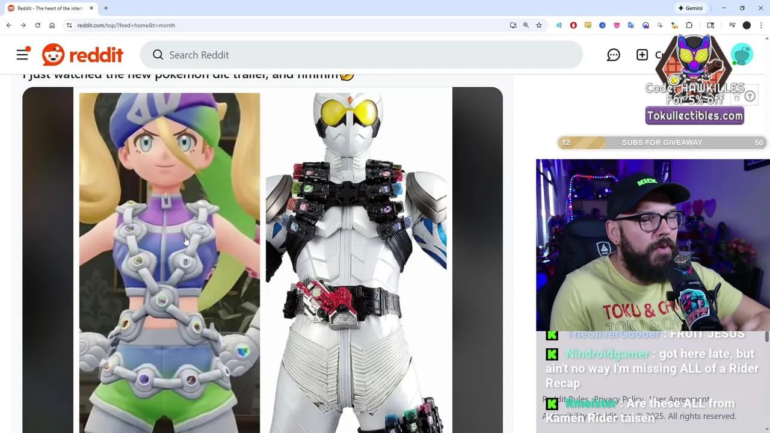The height and width of the screenshot is (433, 770).
Task: Open site information icon in address bar
Action: click(69, 25)
